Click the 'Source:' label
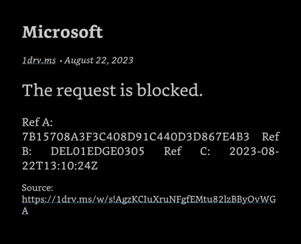Viewport: 301px width, 244px height. [x=37, y=188]
